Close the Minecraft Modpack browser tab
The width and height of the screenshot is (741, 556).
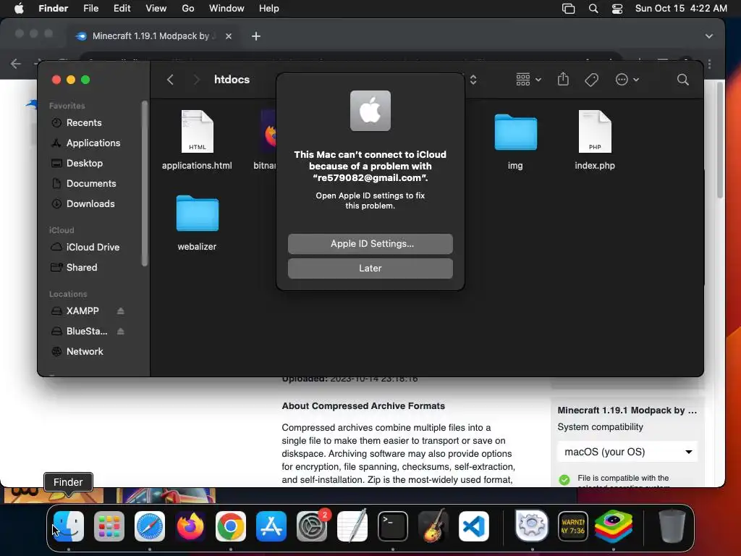tap(229, 36)
